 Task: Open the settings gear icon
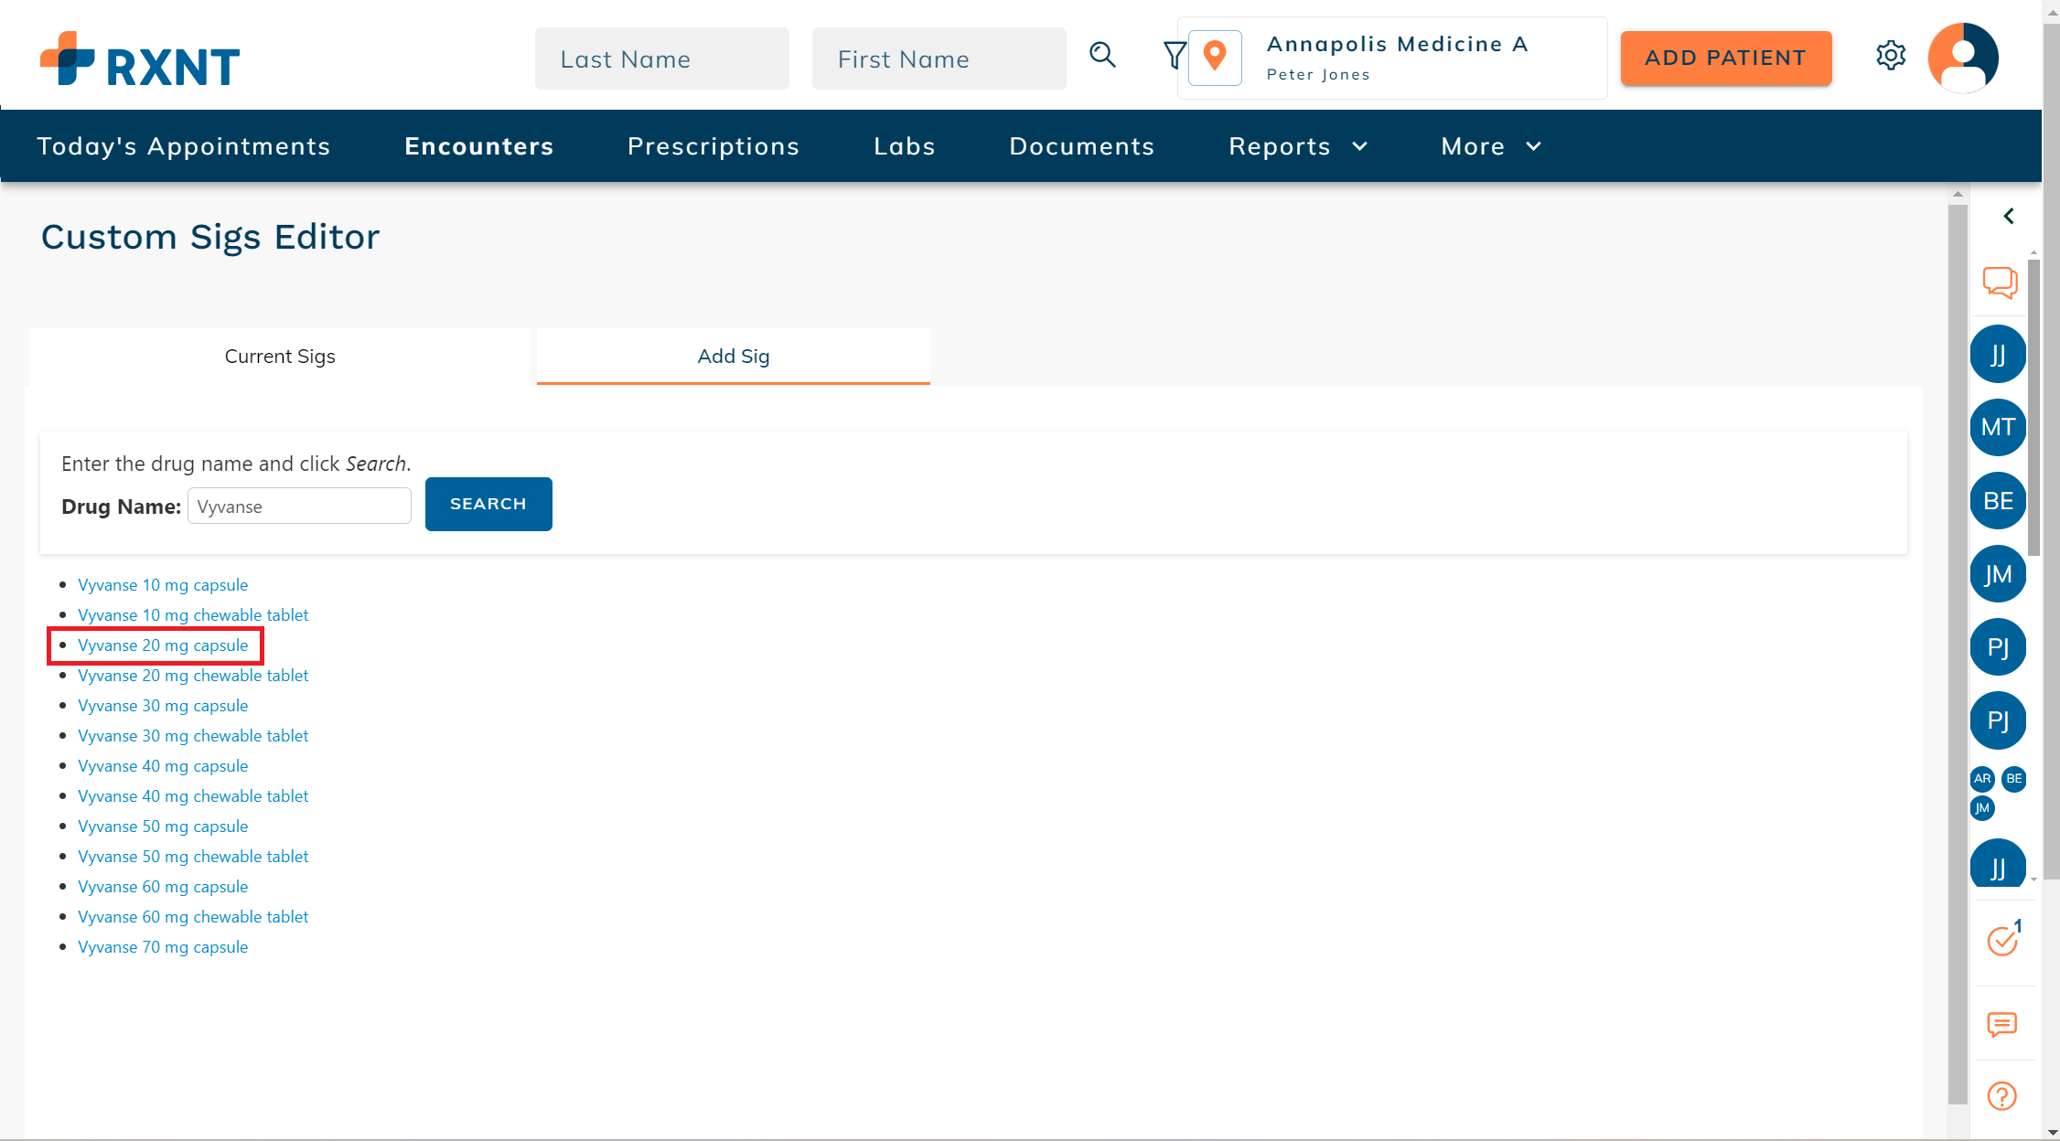coord(1891,56)
